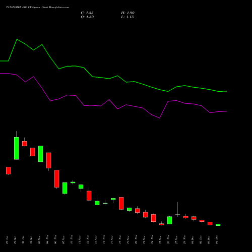Click the 26 Nov date label
The width and height of the screenshot is (252, 252).
pyautogui.click(x=168, y=240)
